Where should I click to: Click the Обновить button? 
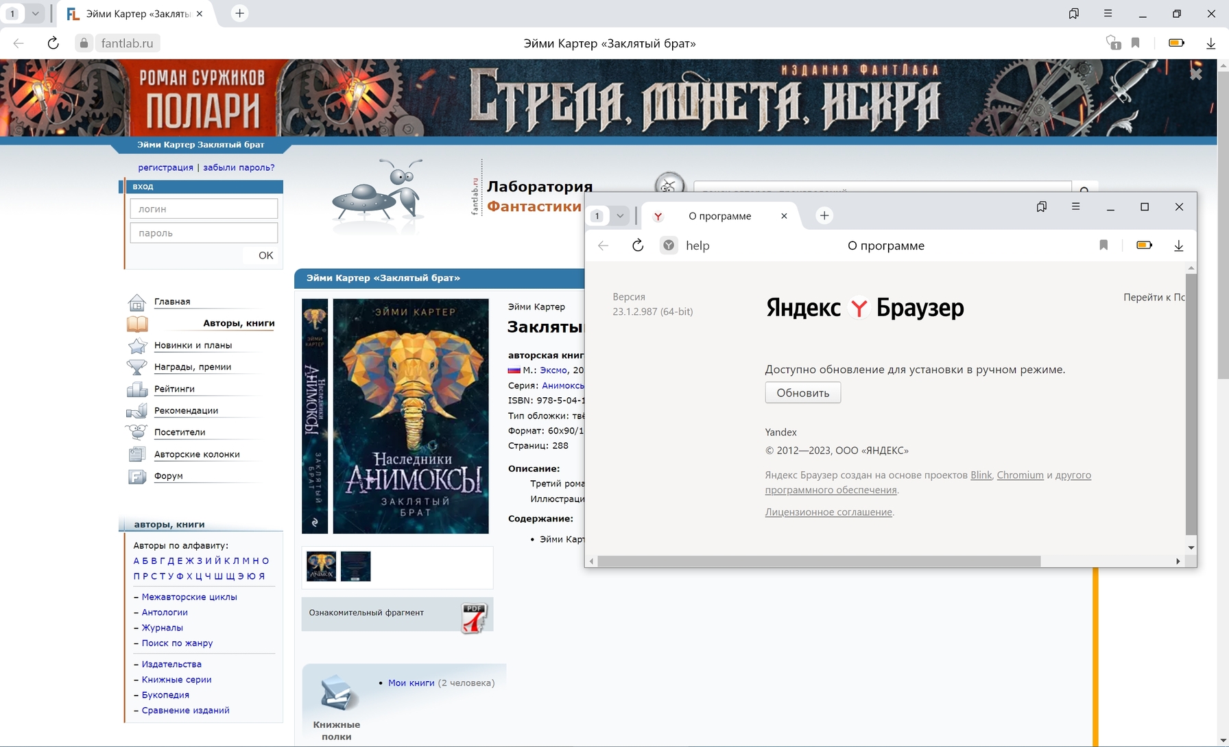coord(802,393)
